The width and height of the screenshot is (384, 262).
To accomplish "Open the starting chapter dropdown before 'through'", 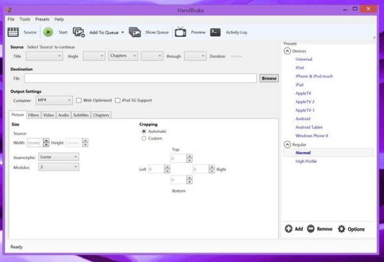I will point(152,56).
